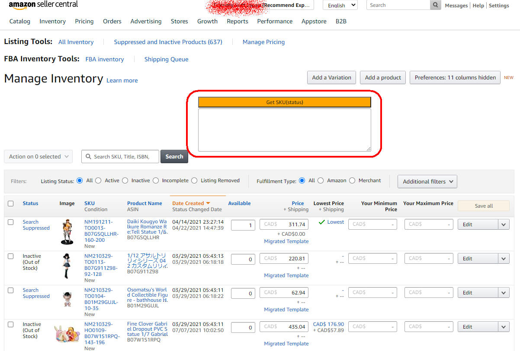Open the Orders menu
Image resolution: width=520 pixels, height=351 pixels.
coord(112,21)
